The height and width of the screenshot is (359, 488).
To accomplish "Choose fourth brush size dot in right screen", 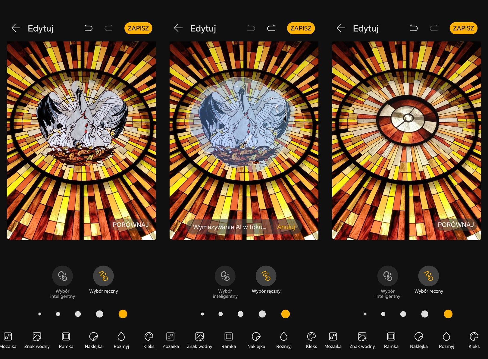I will click(425, 314).
